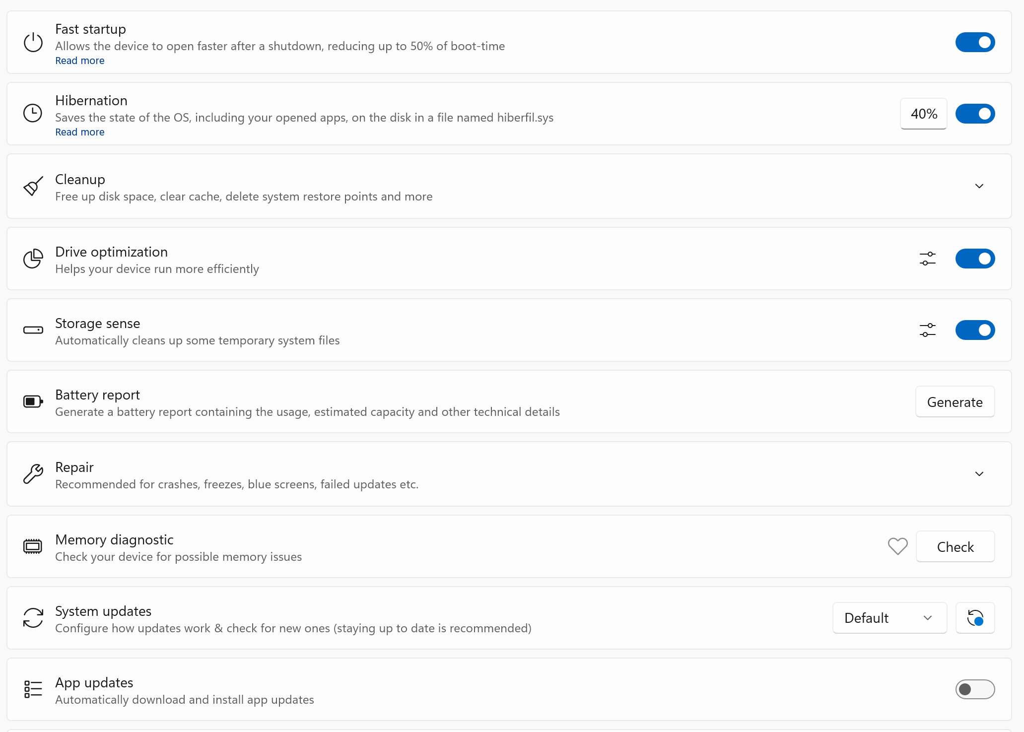Expand the Cleanup section chevron
This screenshot has width=1024, height=732.
point(979,187)
